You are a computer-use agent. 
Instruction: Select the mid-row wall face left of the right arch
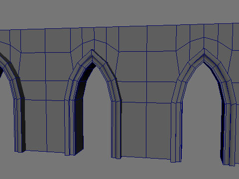coord(162,67)
